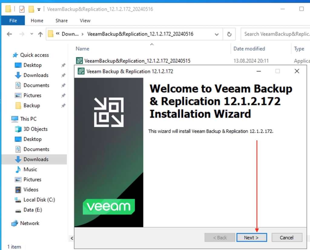Open the Music folder

tap(30, 169)
